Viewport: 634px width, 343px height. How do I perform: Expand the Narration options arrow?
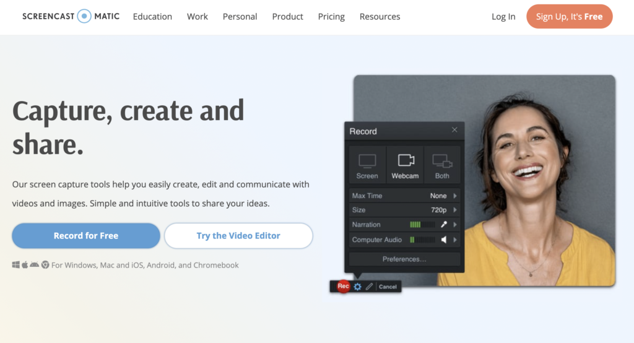tap(455, 225)
